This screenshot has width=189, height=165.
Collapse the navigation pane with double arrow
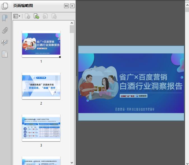[66, 6]
